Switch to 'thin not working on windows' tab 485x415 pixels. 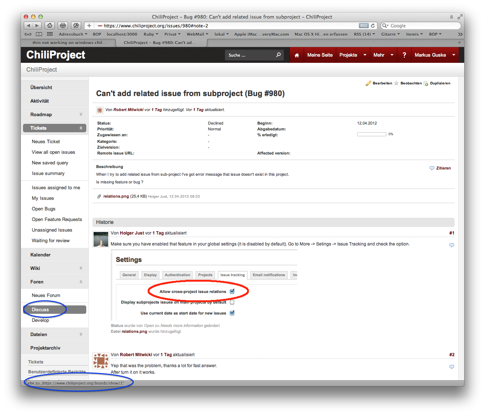coord(69,43)
